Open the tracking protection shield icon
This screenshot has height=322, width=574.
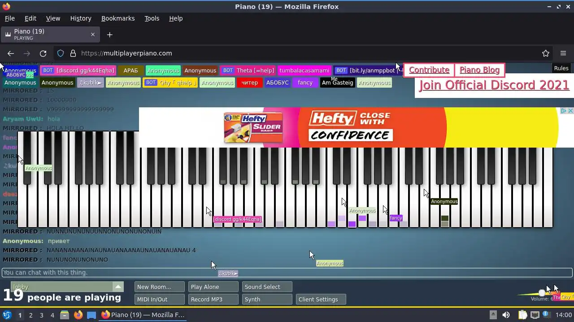tap(61, 53)
